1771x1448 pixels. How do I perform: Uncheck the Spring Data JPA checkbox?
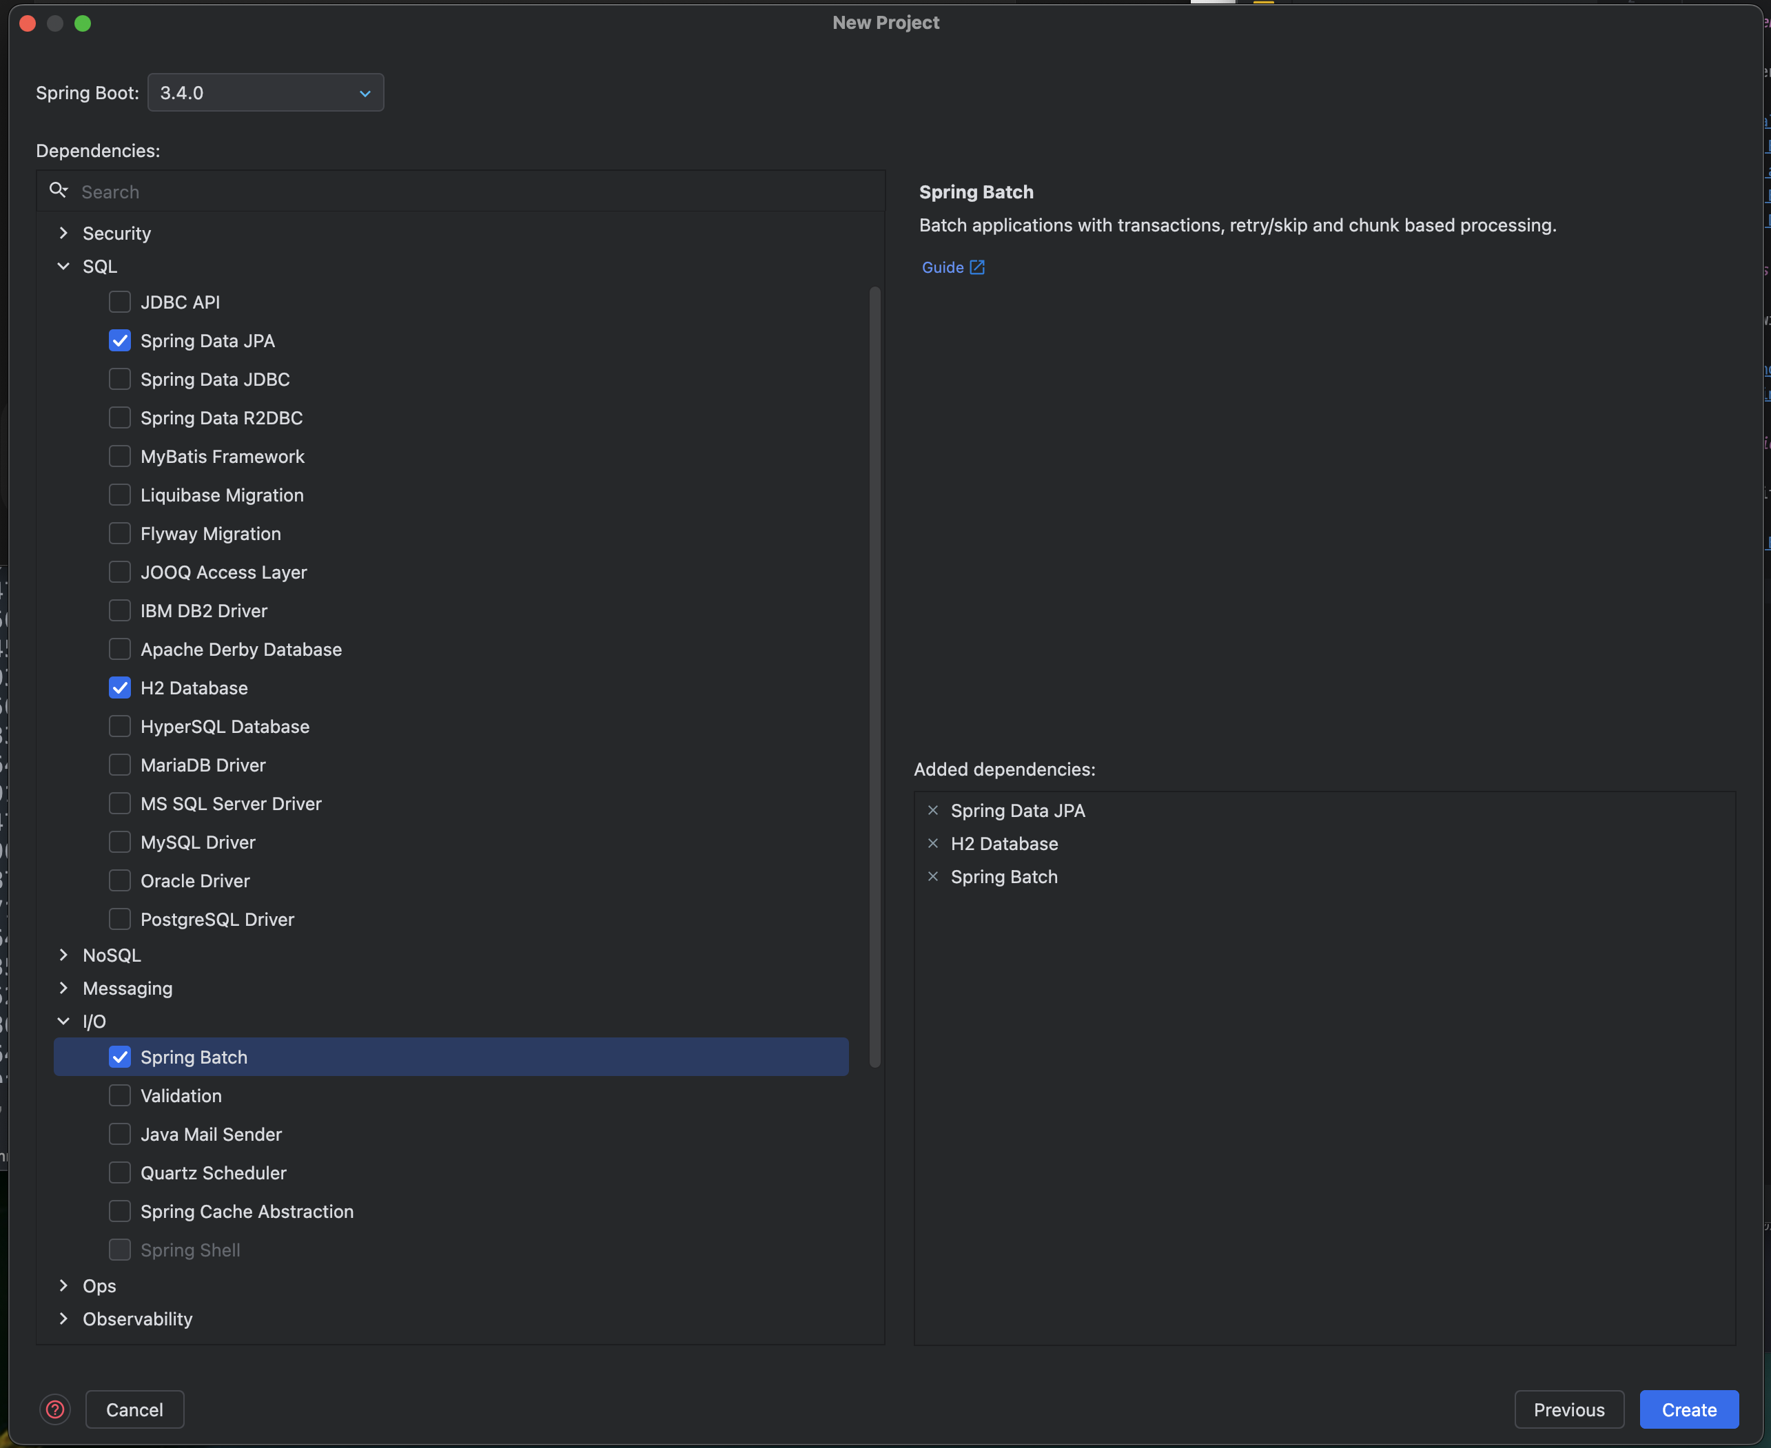120,341
